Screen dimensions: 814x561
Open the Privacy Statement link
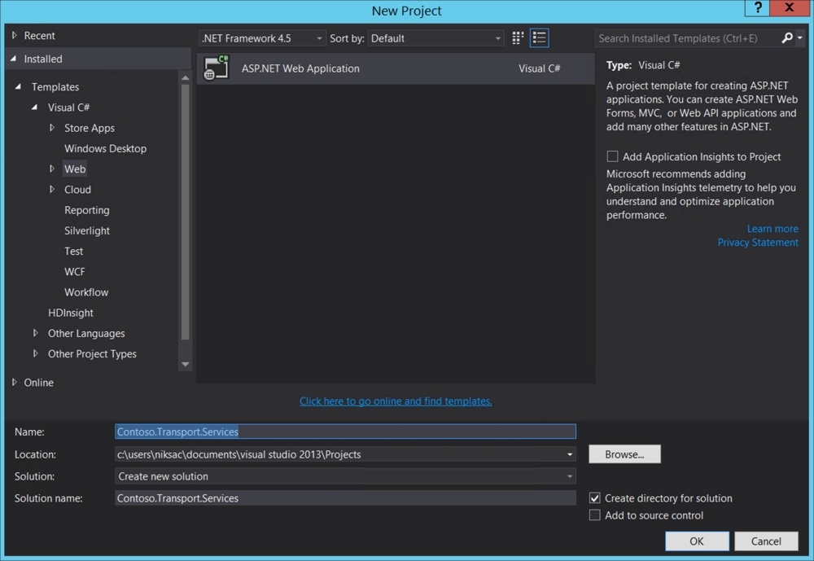pos(758,242)
